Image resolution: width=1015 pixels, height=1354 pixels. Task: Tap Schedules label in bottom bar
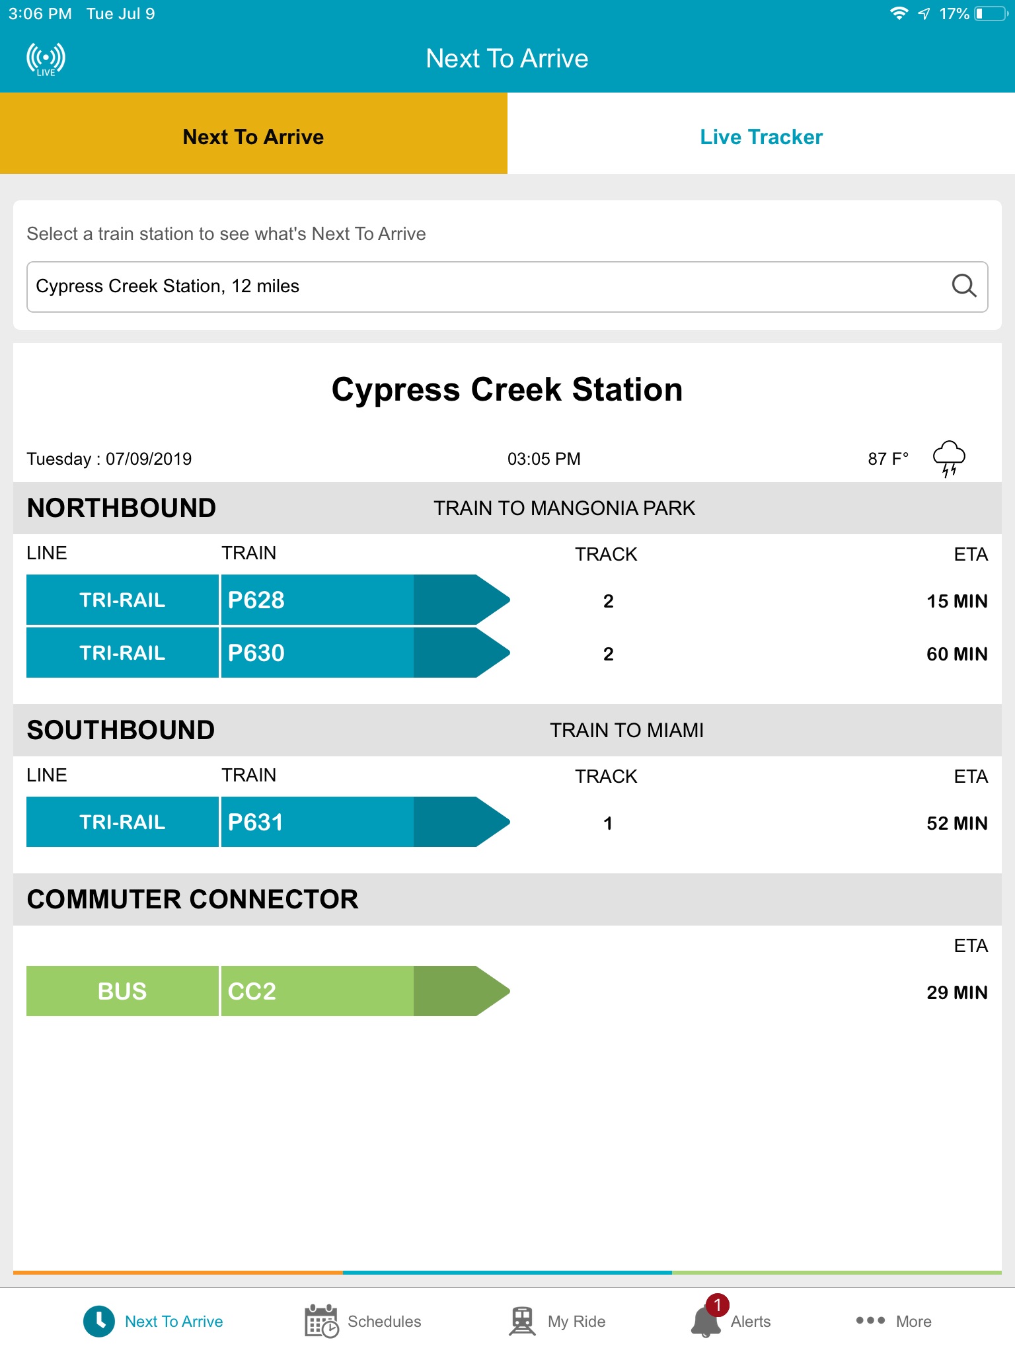[x=384, y=1321]
